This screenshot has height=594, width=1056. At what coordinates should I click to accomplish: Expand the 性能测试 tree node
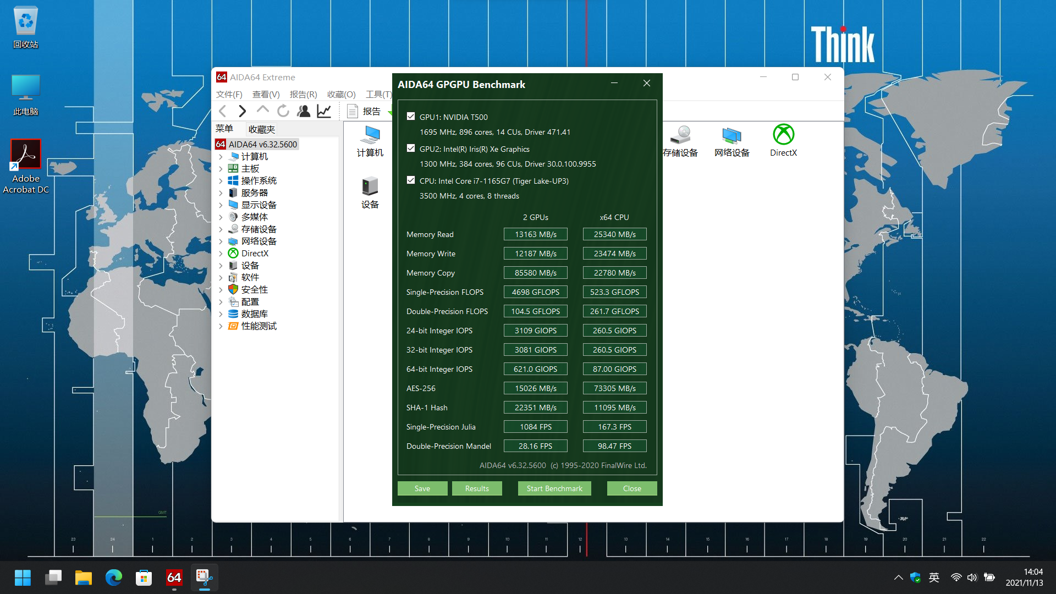(x=221, y=326)
